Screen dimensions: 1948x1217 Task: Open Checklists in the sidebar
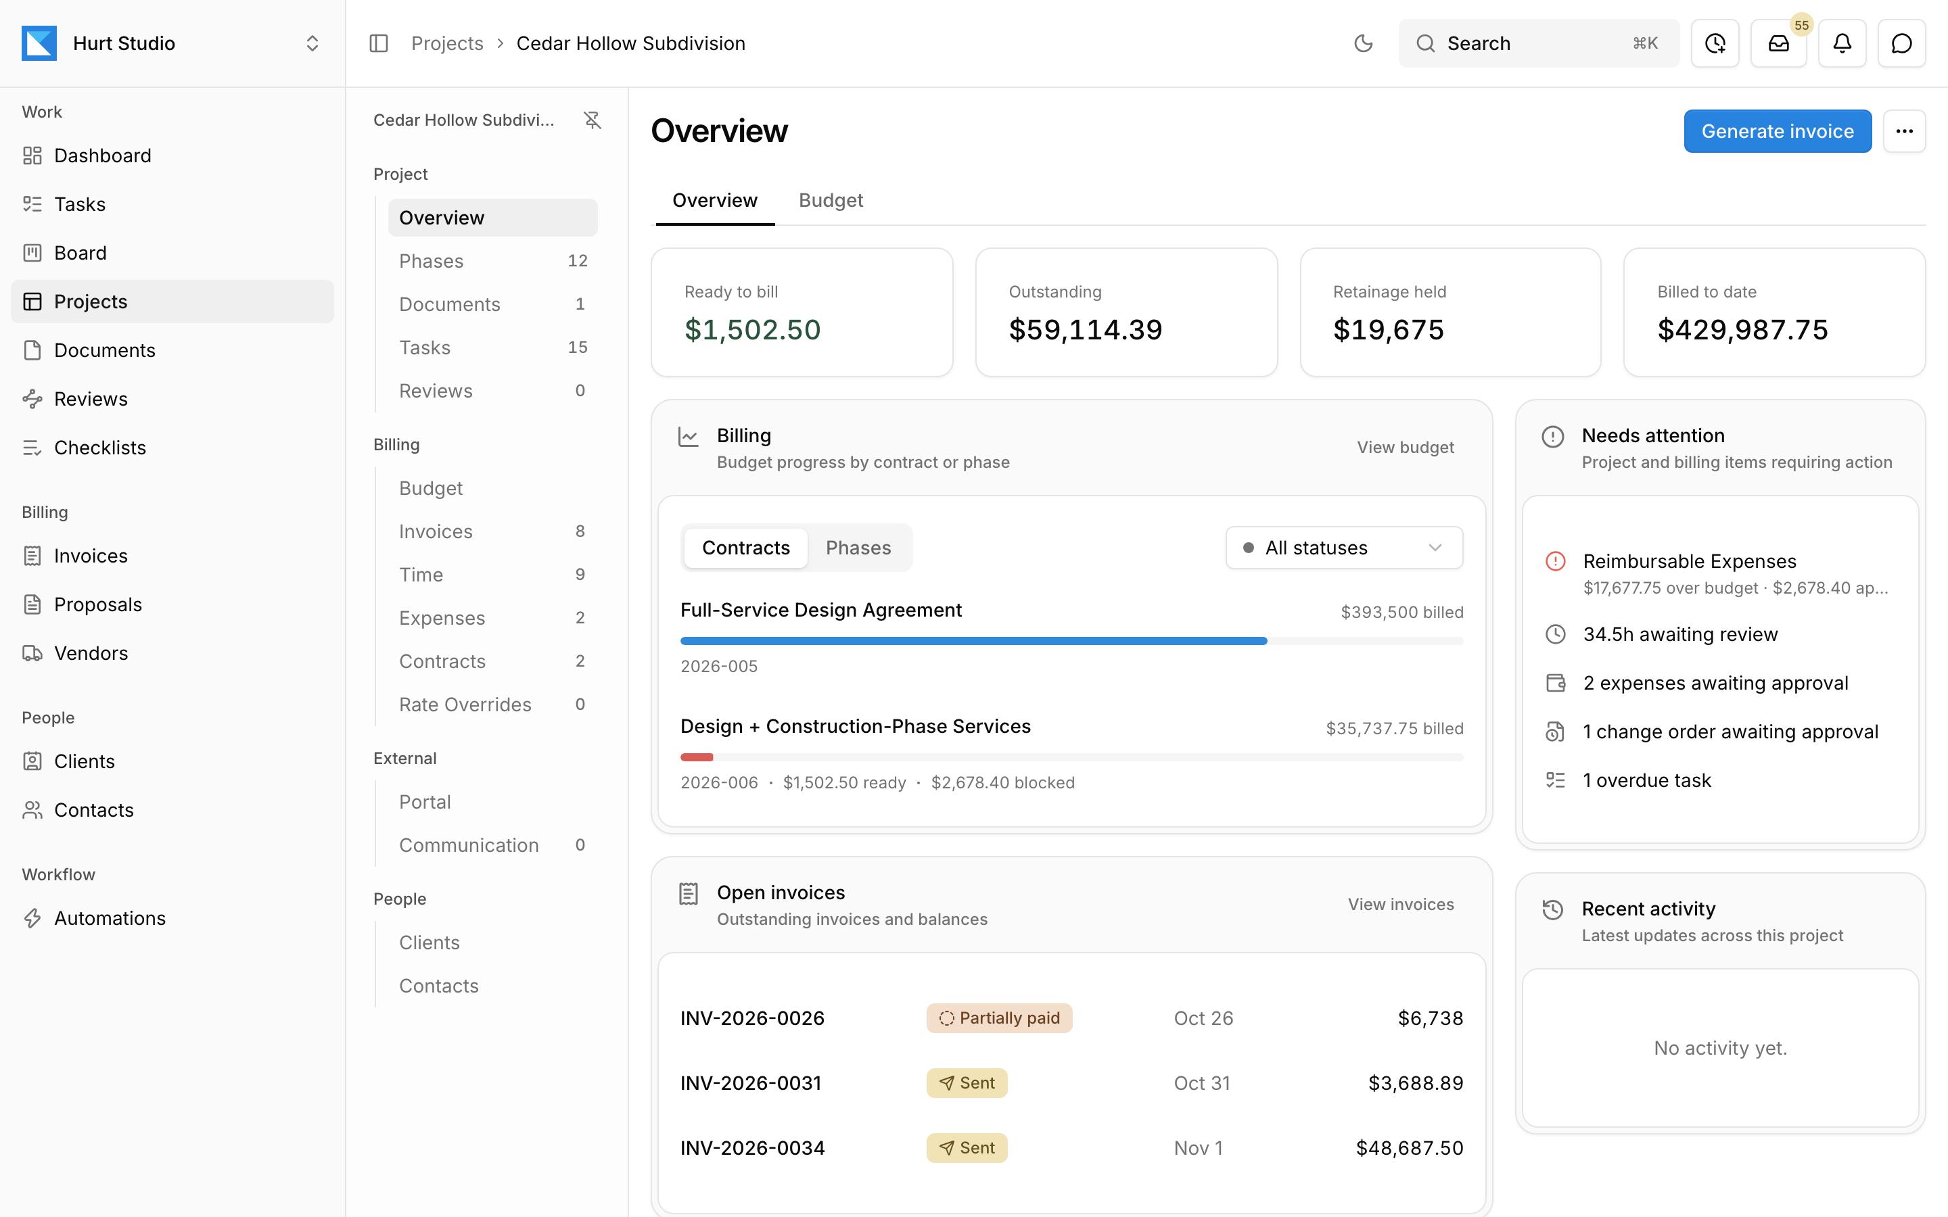click(172, 448)
